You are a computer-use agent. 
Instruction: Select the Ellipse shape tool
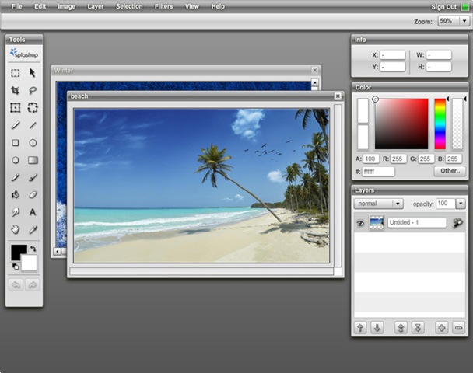pyautogui.click(x=33, y=143)
